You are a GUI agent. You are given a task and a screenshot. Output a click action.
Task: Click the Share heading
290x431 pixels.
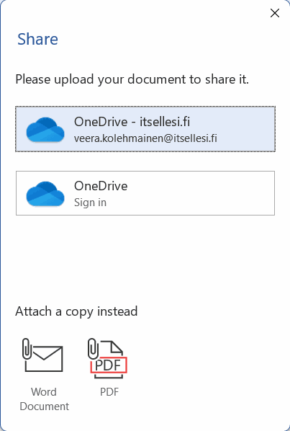pos(37,39)
